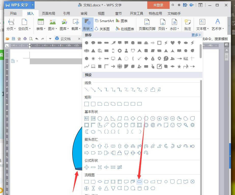Open 页眉和页脚 header and footer
Screen dimensions: 235x195
pyautogui.click(x=147, y=25)
